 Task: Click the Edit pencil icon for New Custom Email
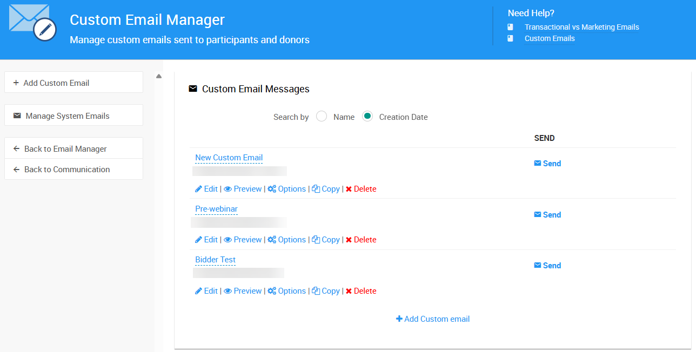[x=199, y=188]
